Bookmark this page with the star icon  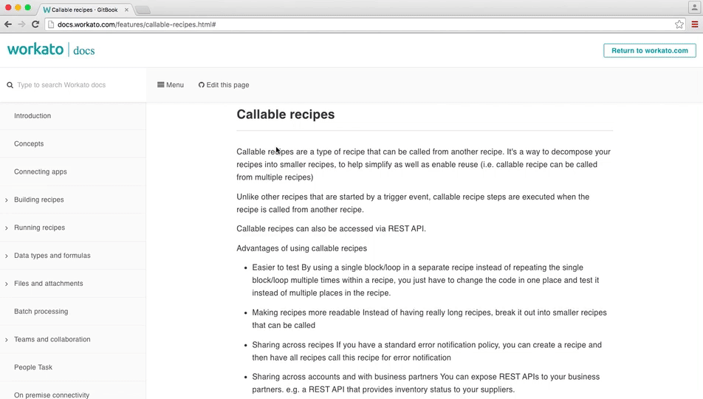pos(679,24)
